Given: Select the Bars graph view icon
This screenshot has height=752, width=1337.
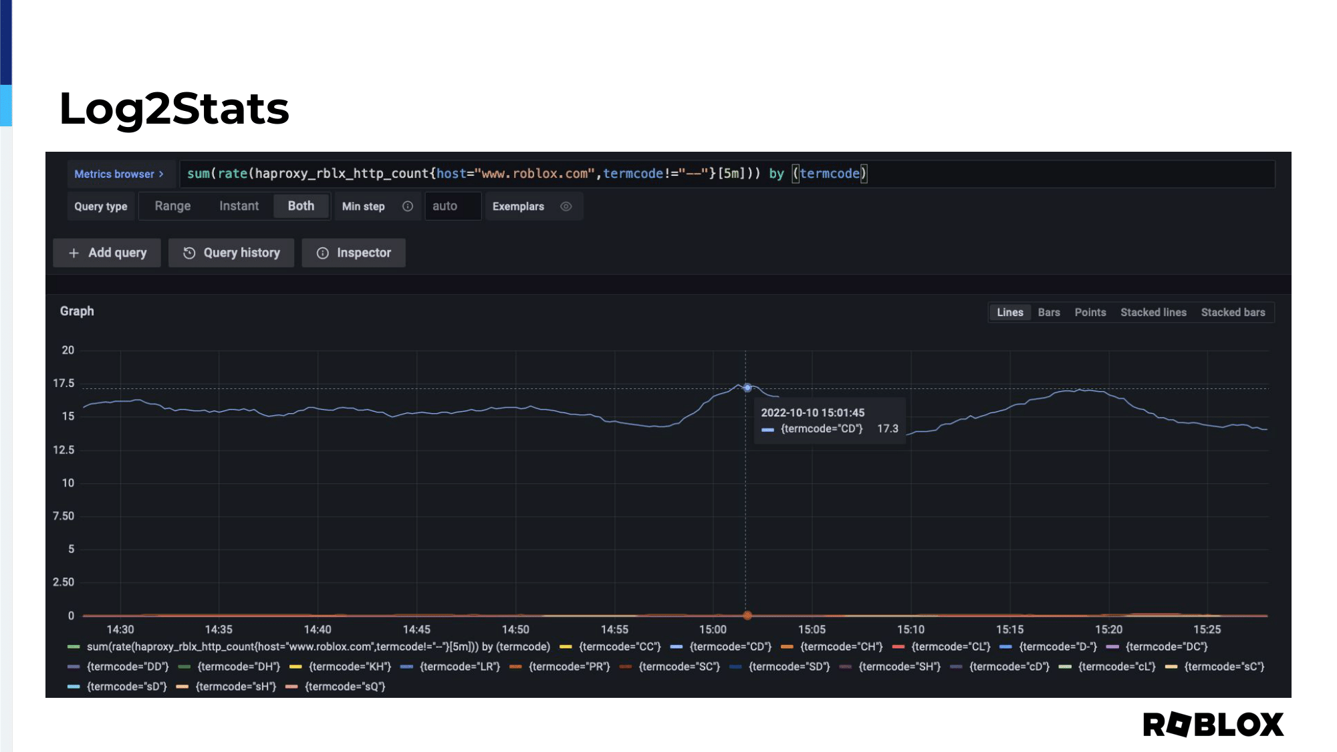Looking at the screenshot, I should pos(1049,312).
